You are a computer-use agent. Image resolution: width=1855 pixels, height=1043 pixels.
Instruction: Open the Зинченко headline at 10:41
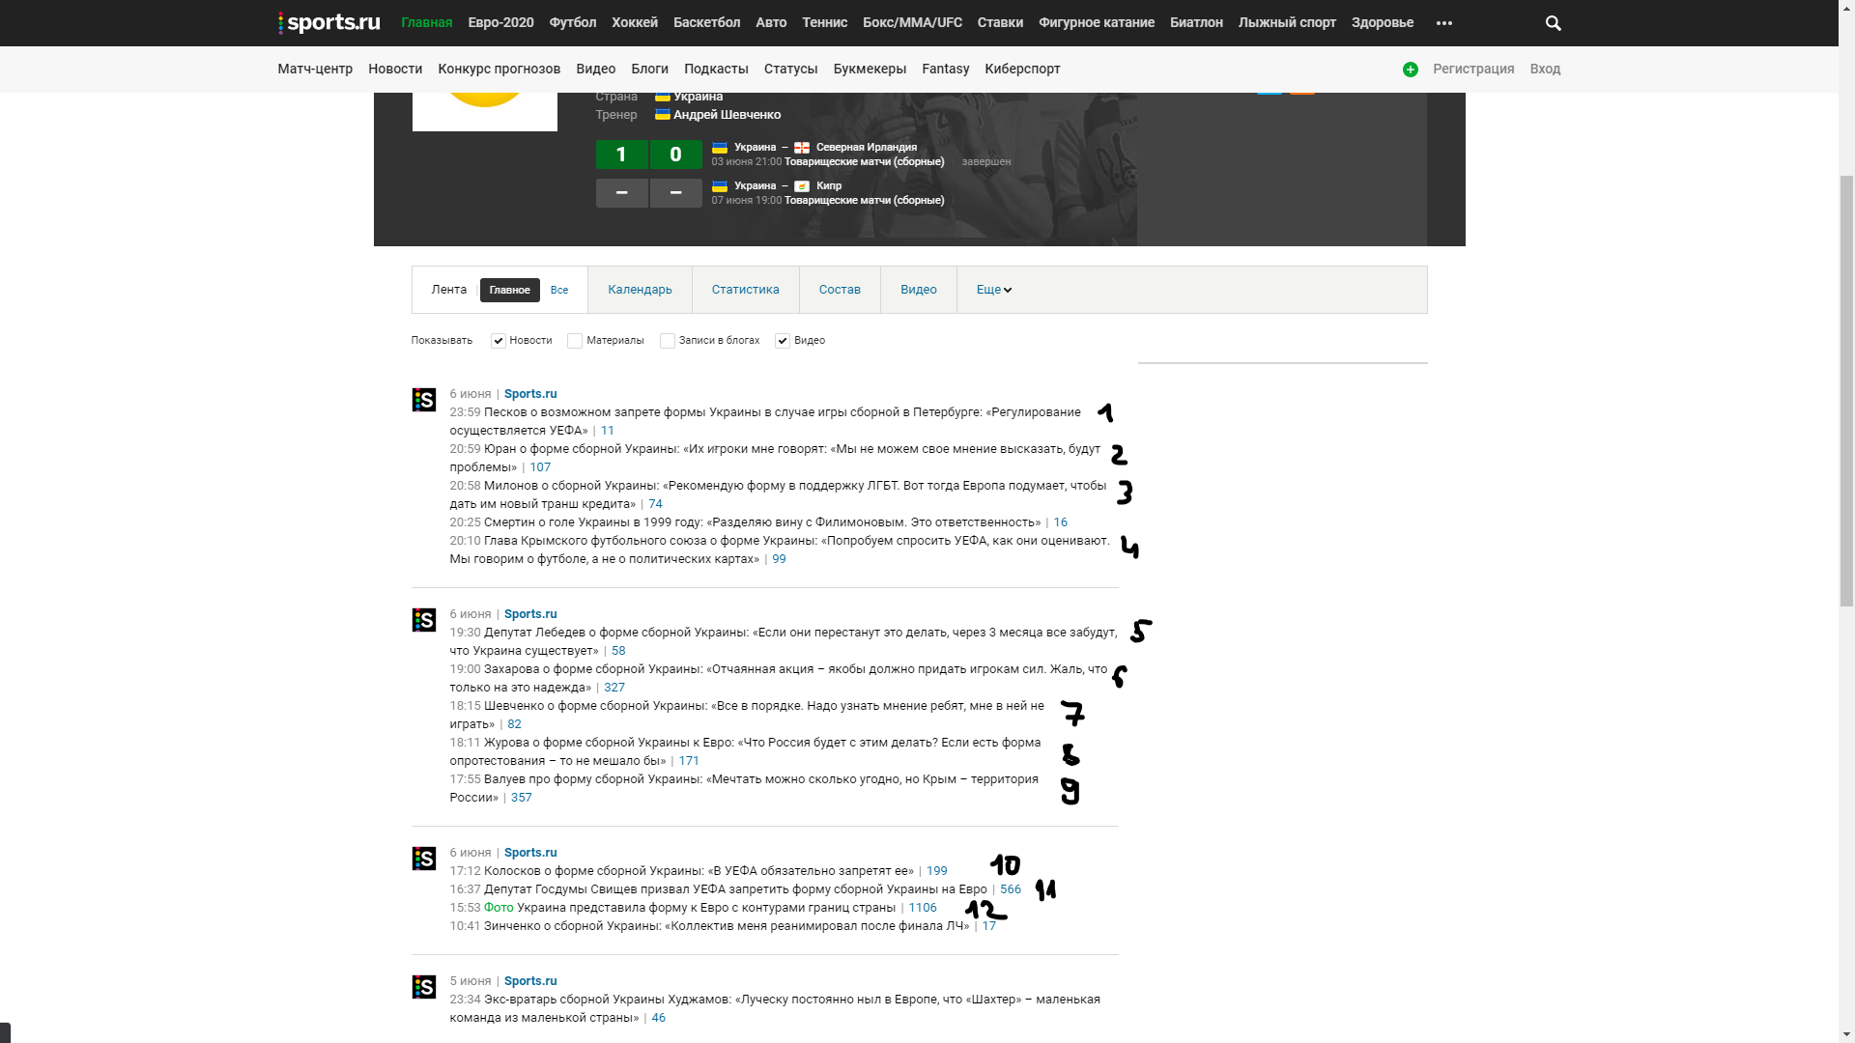(x=727, y=926)
